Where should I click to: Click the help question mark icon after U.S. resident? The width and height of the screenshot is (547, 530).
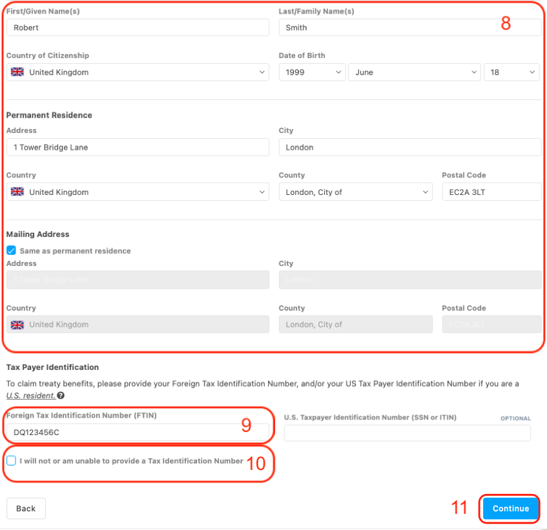coord(61,396)
